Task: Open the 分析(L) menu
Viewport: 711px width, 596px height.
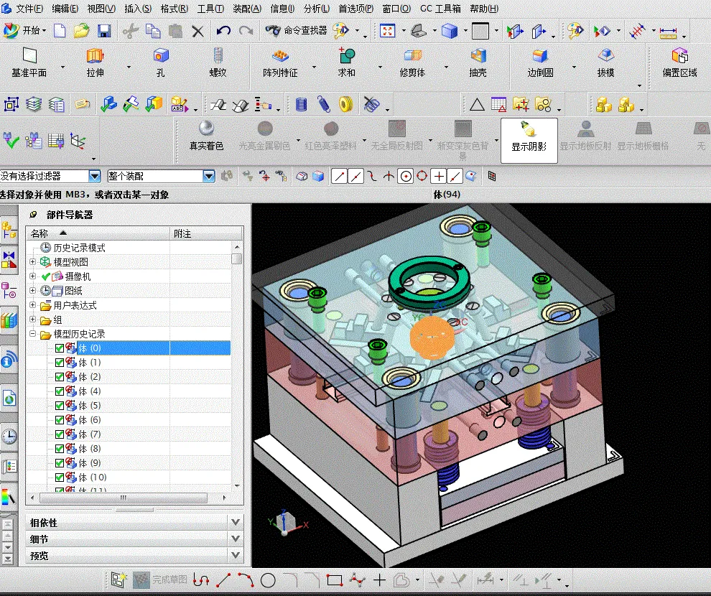Action: coord(317,9)
